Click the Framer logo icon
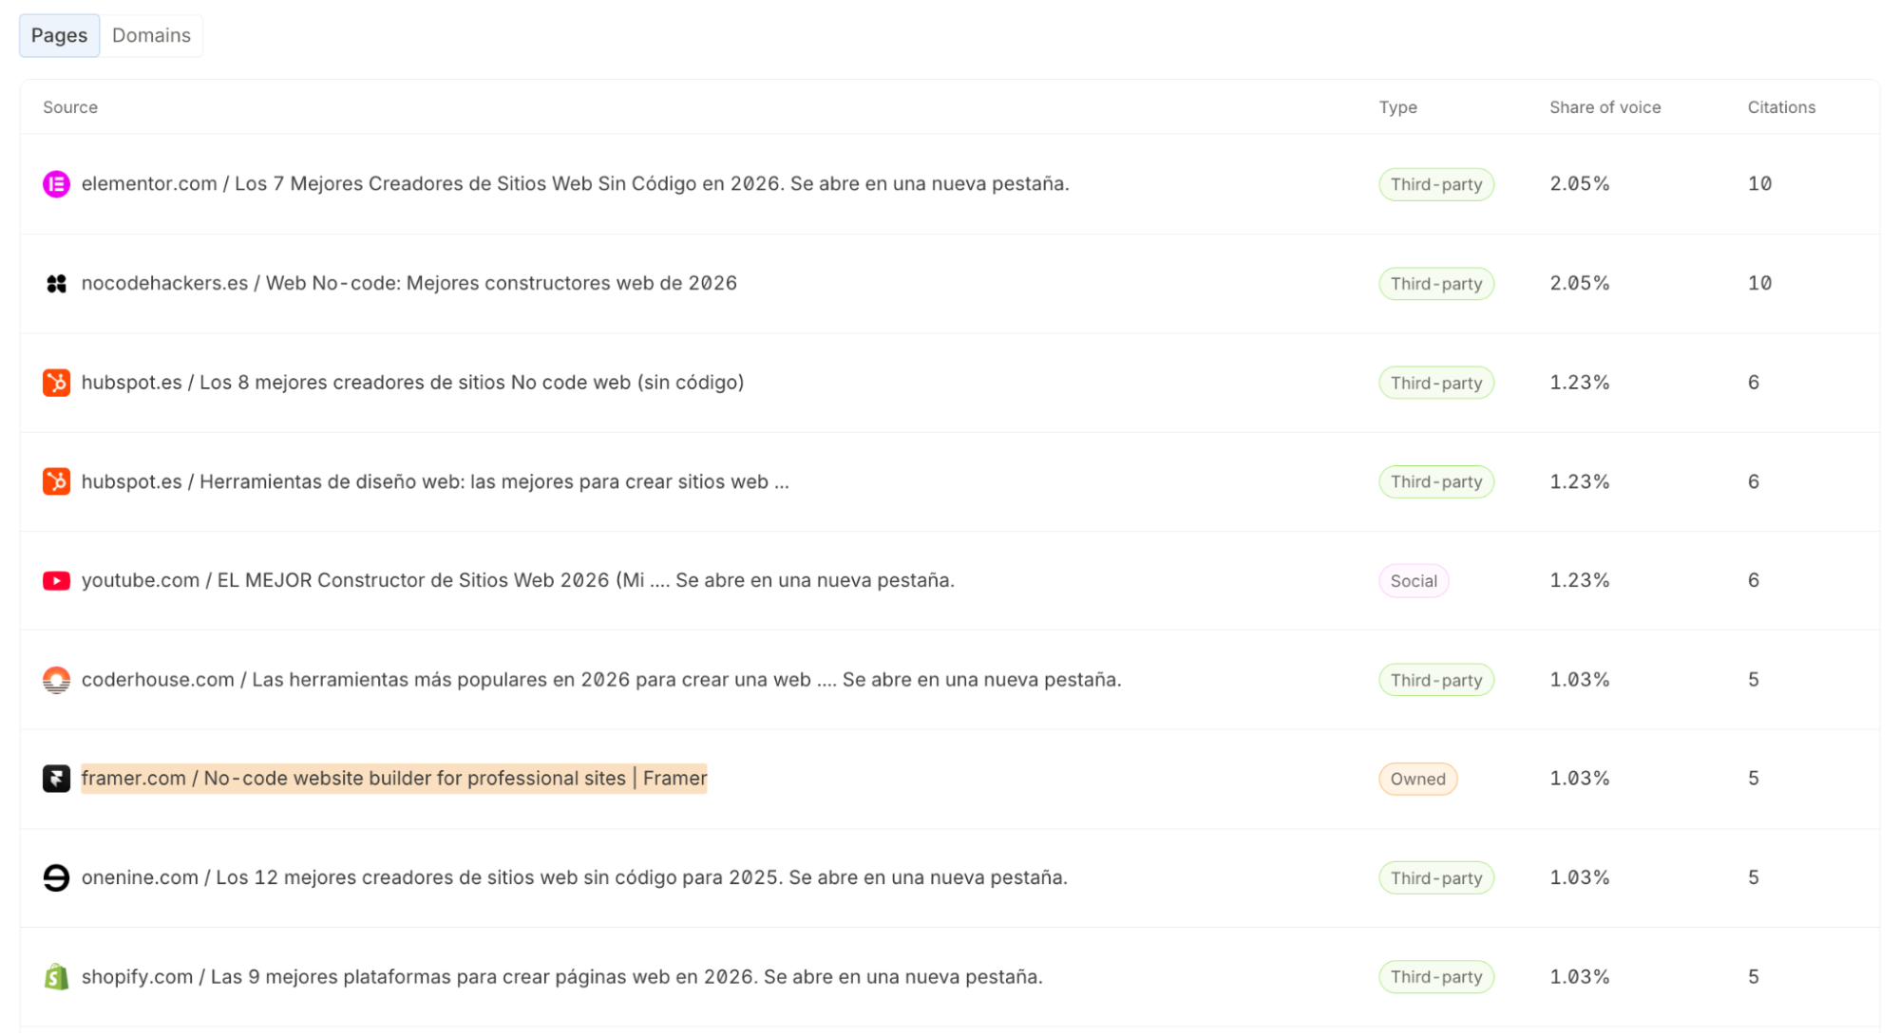 point(56,779)
